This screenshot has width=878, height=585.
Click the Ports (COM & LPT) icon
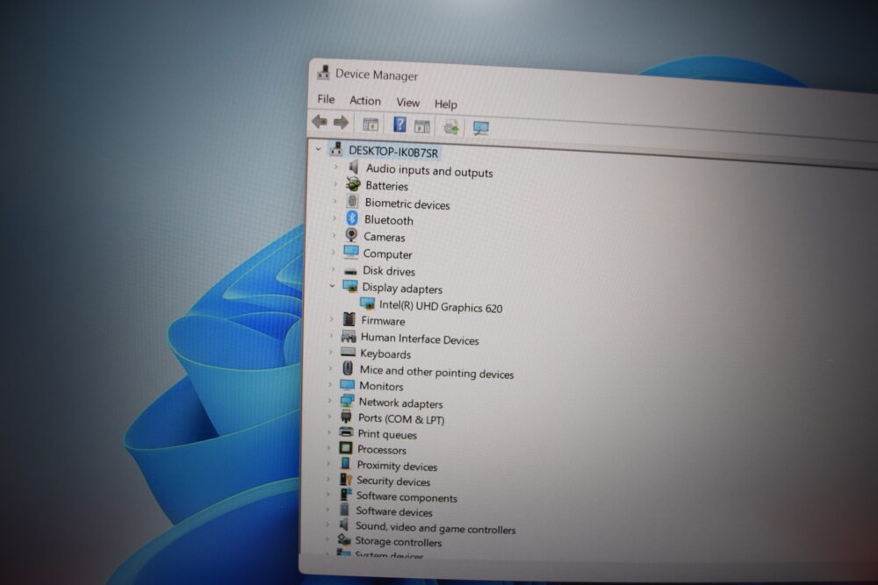(346, 416)
